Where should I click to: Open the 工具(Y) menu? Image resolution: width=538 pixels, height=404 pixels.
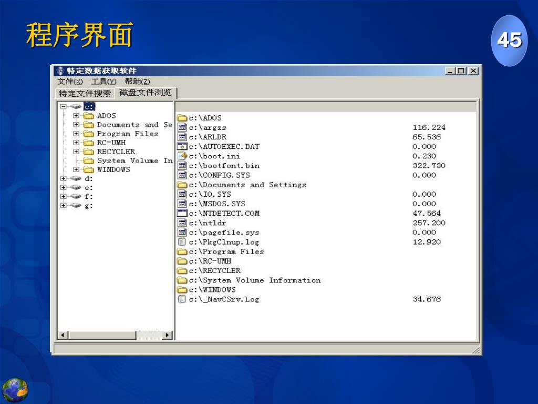coord(104,82)
